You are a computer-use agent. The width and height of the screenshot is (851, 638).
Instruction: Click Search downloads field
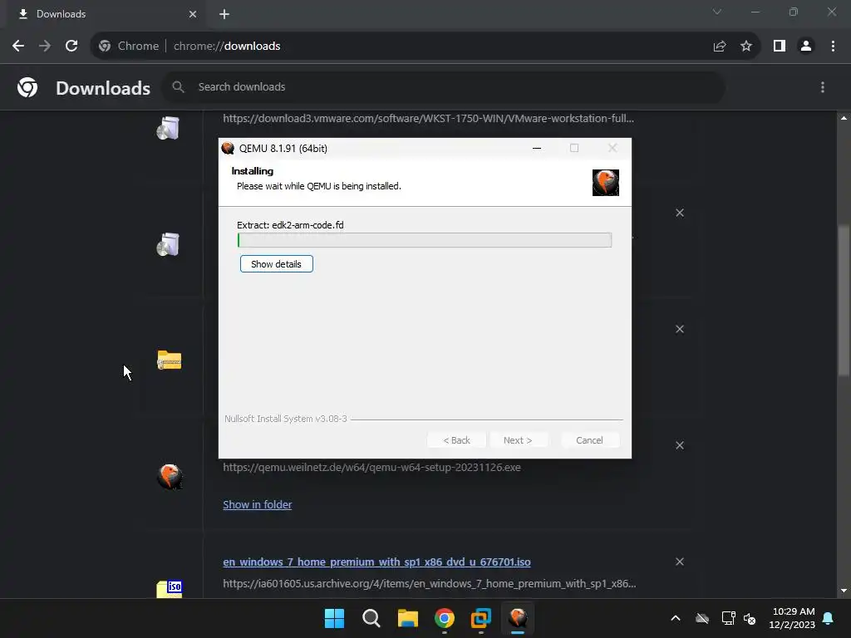click(x=444, y=86)
